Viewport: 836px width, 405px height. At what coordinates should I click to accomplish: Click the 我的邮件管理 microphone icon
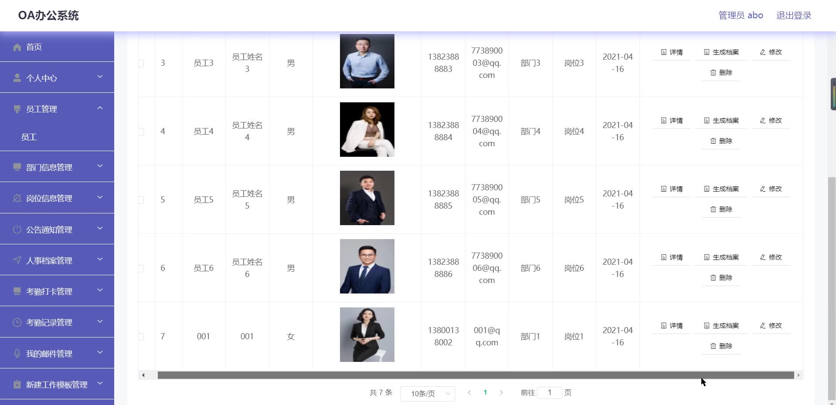17,354
